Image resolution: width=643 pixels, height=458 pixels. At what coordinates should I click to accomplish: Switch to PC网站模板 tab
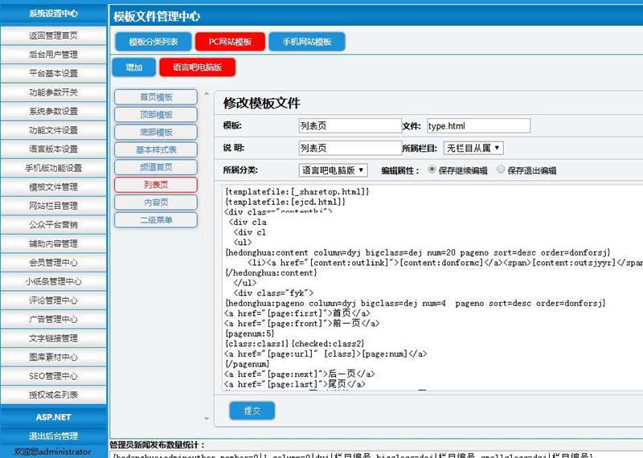pos(230,42)
